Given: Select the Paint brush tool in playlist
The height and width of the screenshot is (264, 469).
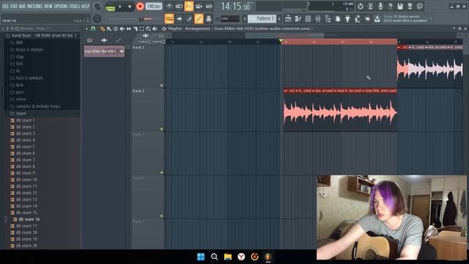Looking at the screenshot, I should pos(109,29).
